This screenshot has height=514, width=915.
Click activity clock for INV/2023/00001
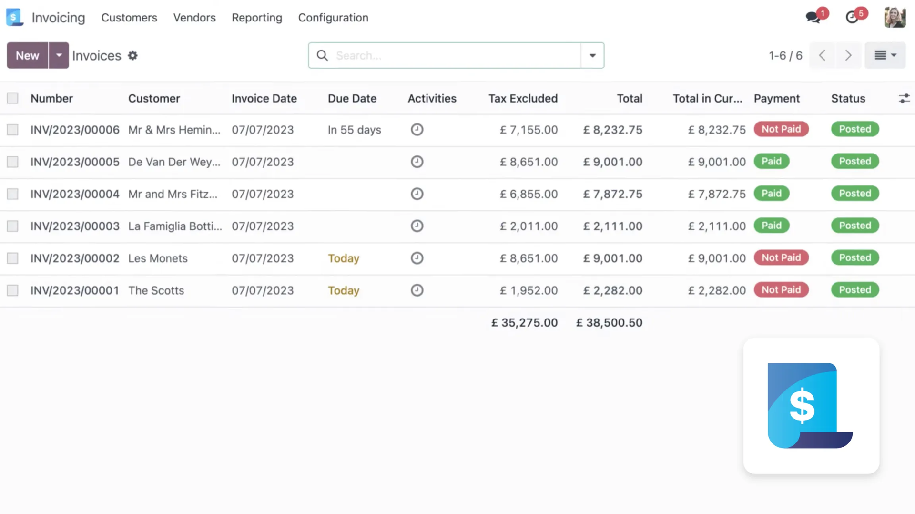click(417, 290)
